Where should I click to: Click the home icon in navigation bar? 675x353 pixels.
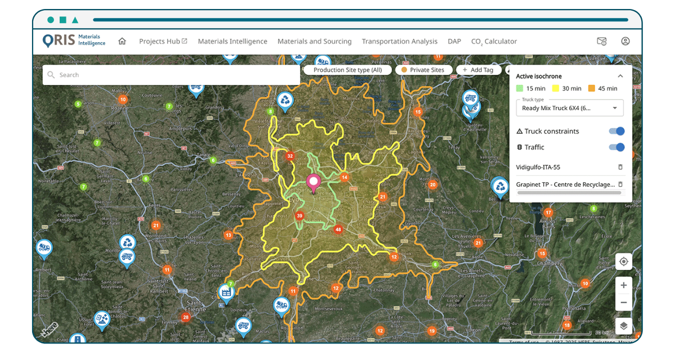[x=122, y=41]
